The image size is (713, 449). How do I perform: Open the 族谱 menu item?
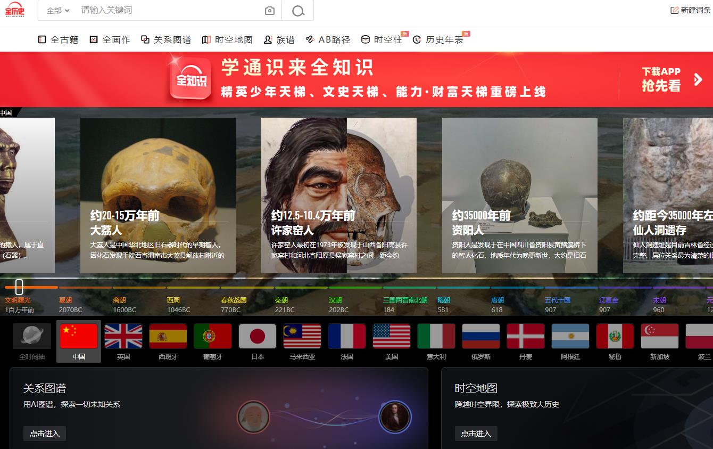click(279, 39)
